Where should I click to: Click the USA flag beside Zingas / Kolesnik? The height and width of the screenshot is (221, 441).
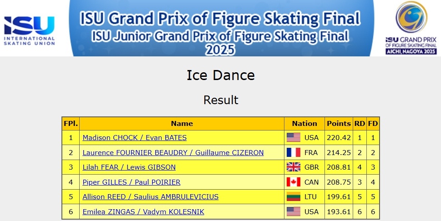tap(294, 212)
